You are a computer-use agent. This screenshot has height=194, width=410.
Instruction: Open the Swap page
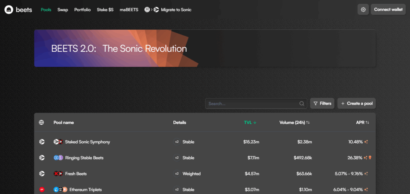pyautogui.click(x=63, y=10)
